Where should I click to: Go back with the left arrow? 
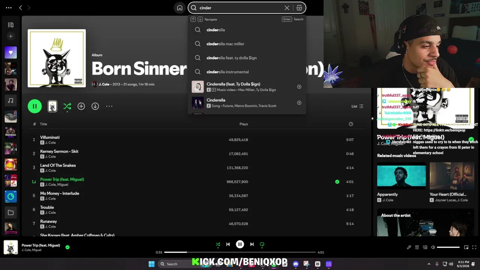21,8
